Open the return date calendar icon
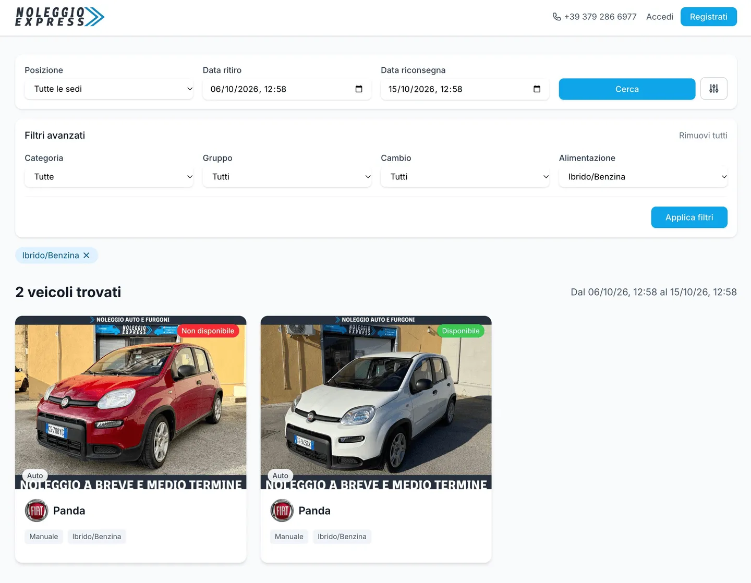The height and width of the screenshot is (583, 751). coord(537,89)
